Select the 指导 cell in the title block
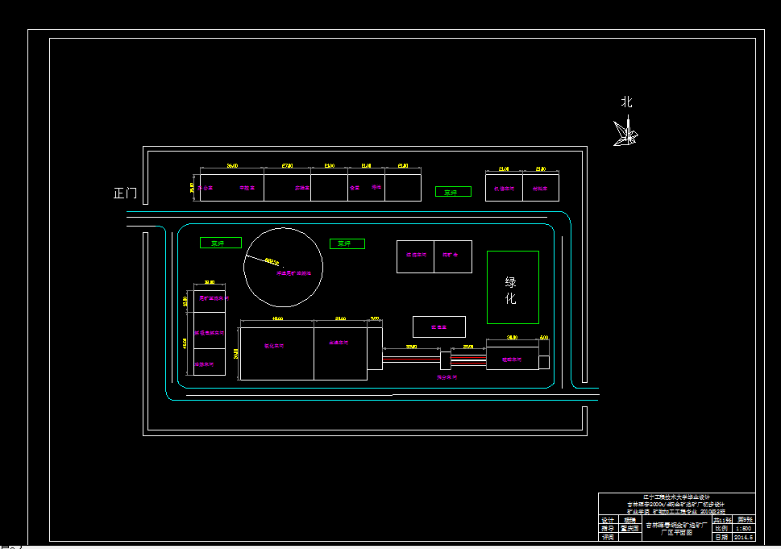The height and width of the screenshot is (549, 781). pos(609,529)
